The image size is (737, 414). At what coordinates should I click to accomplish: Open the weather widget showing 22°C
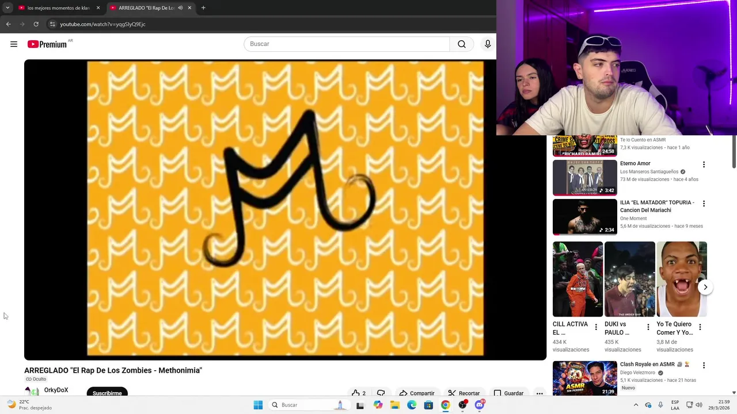pyautogui.click(x=29, y=405)
